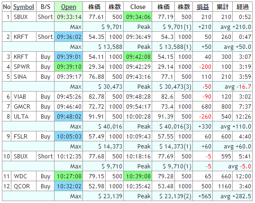Image resolution: width=255 pixels, height=203 pixels.
Task: Click close price 77.69
Action: coord(165,157)
